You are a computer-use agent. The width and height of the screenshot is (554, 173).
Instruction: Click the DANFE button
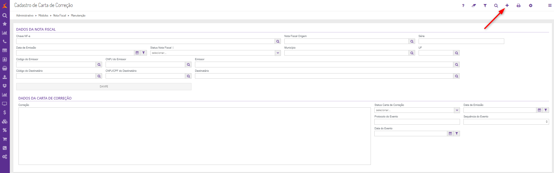104,86
